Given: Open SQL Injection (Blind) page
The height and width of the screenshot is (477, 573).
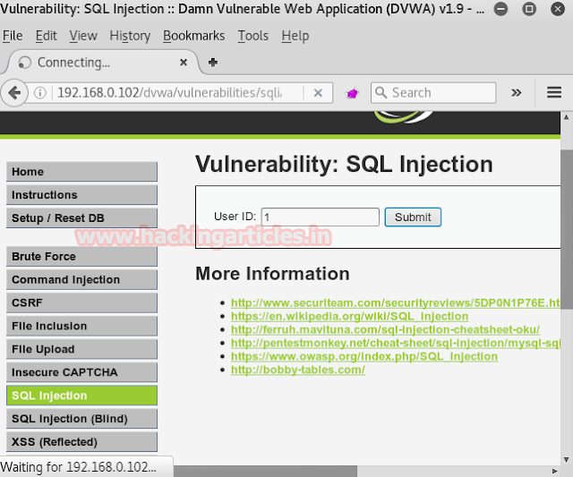Looking at the screenshot, I should point(81,419).
